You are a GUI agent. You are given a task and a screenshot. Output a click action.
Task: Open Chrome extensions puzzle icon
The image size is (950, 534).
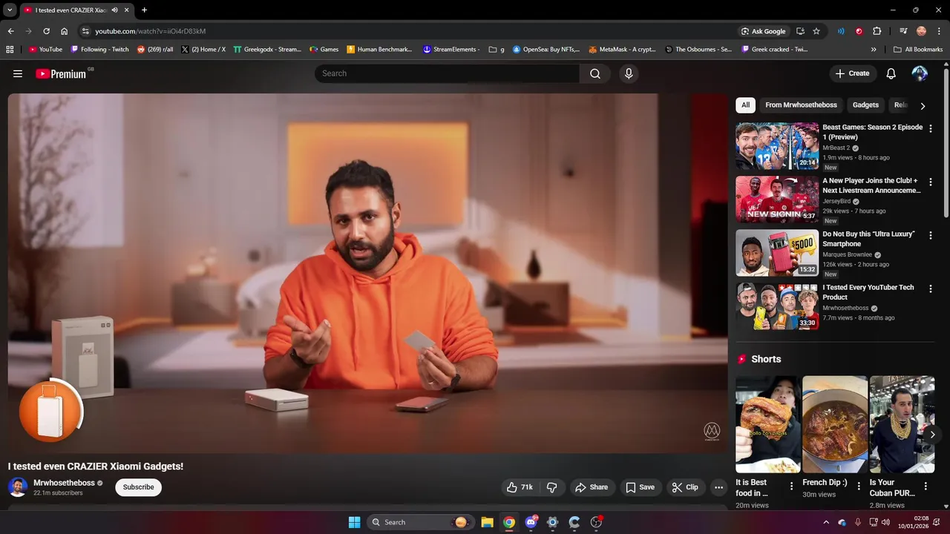click(877, 31)
